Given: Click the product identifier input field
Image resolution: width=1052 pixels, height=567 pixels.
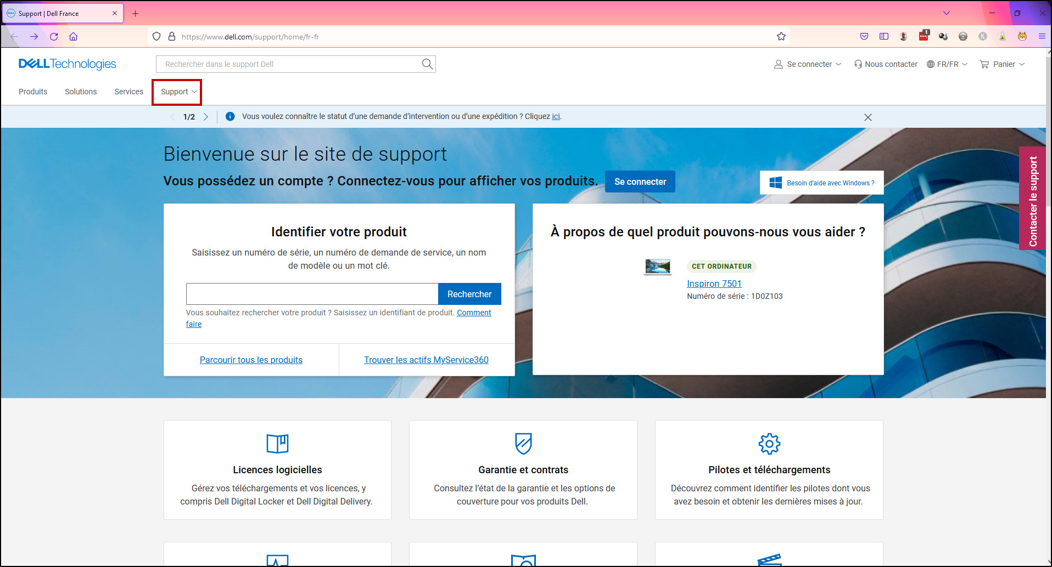Looking at the screenshot, I should click(312, 294).
